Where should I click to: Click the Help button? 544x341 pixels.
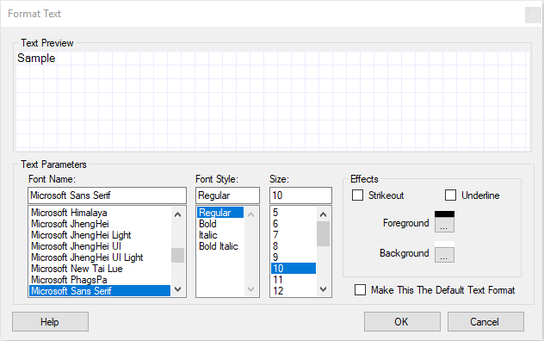click(x=50, y=321)
